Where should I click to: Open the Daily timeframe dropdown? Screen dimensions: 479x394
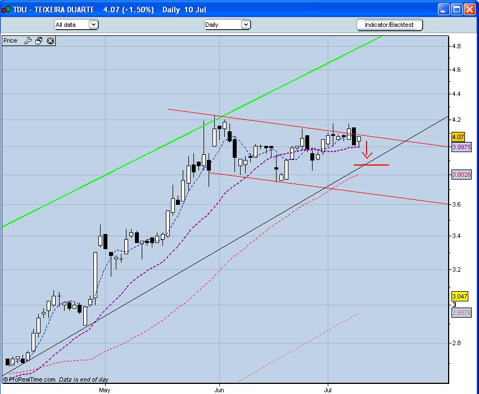point(227,25)
